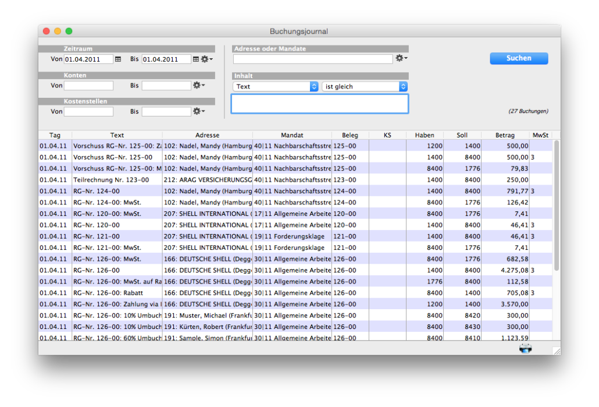Click the Adresse oder Mandate search field
Viewport: 599px width, 407px height.
coord(313,58)
